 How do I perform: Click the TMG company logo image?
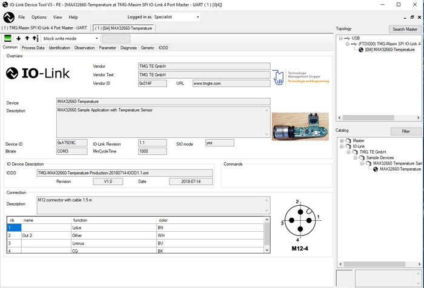click(300, 77)
